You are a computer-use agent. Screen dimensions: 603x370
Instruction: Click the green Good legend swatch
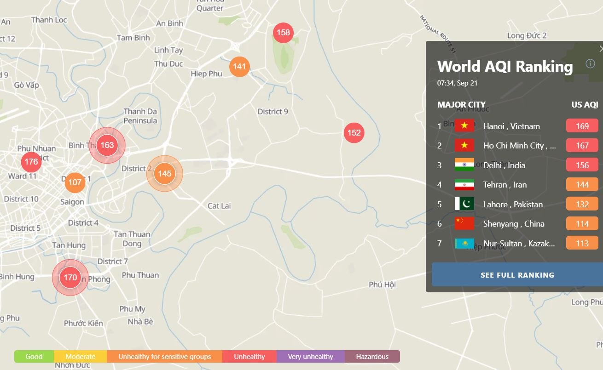[34, 357]
